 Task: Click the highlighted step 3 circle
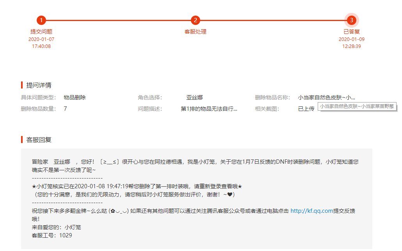[x=352, y=20]
